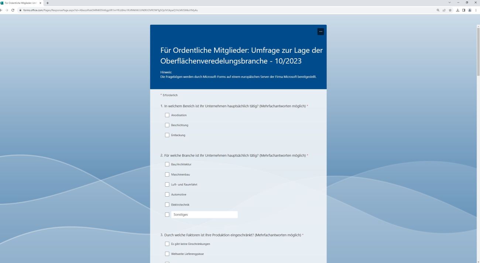Select the Automotive checkbox
The width and height of the screenshot is (480, 263).
(167, 194)
